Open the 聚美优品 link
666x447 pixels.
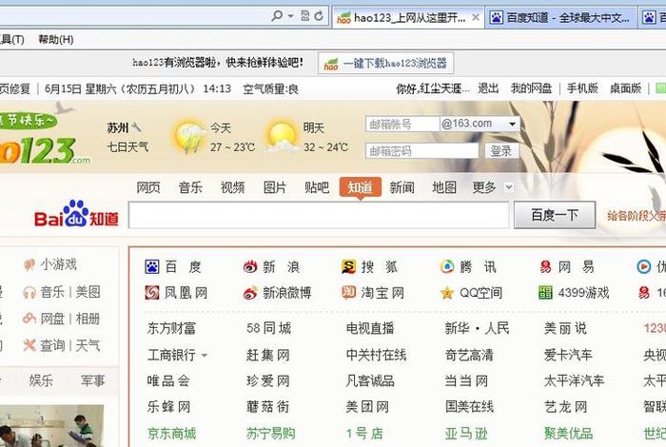click(568, 434)
